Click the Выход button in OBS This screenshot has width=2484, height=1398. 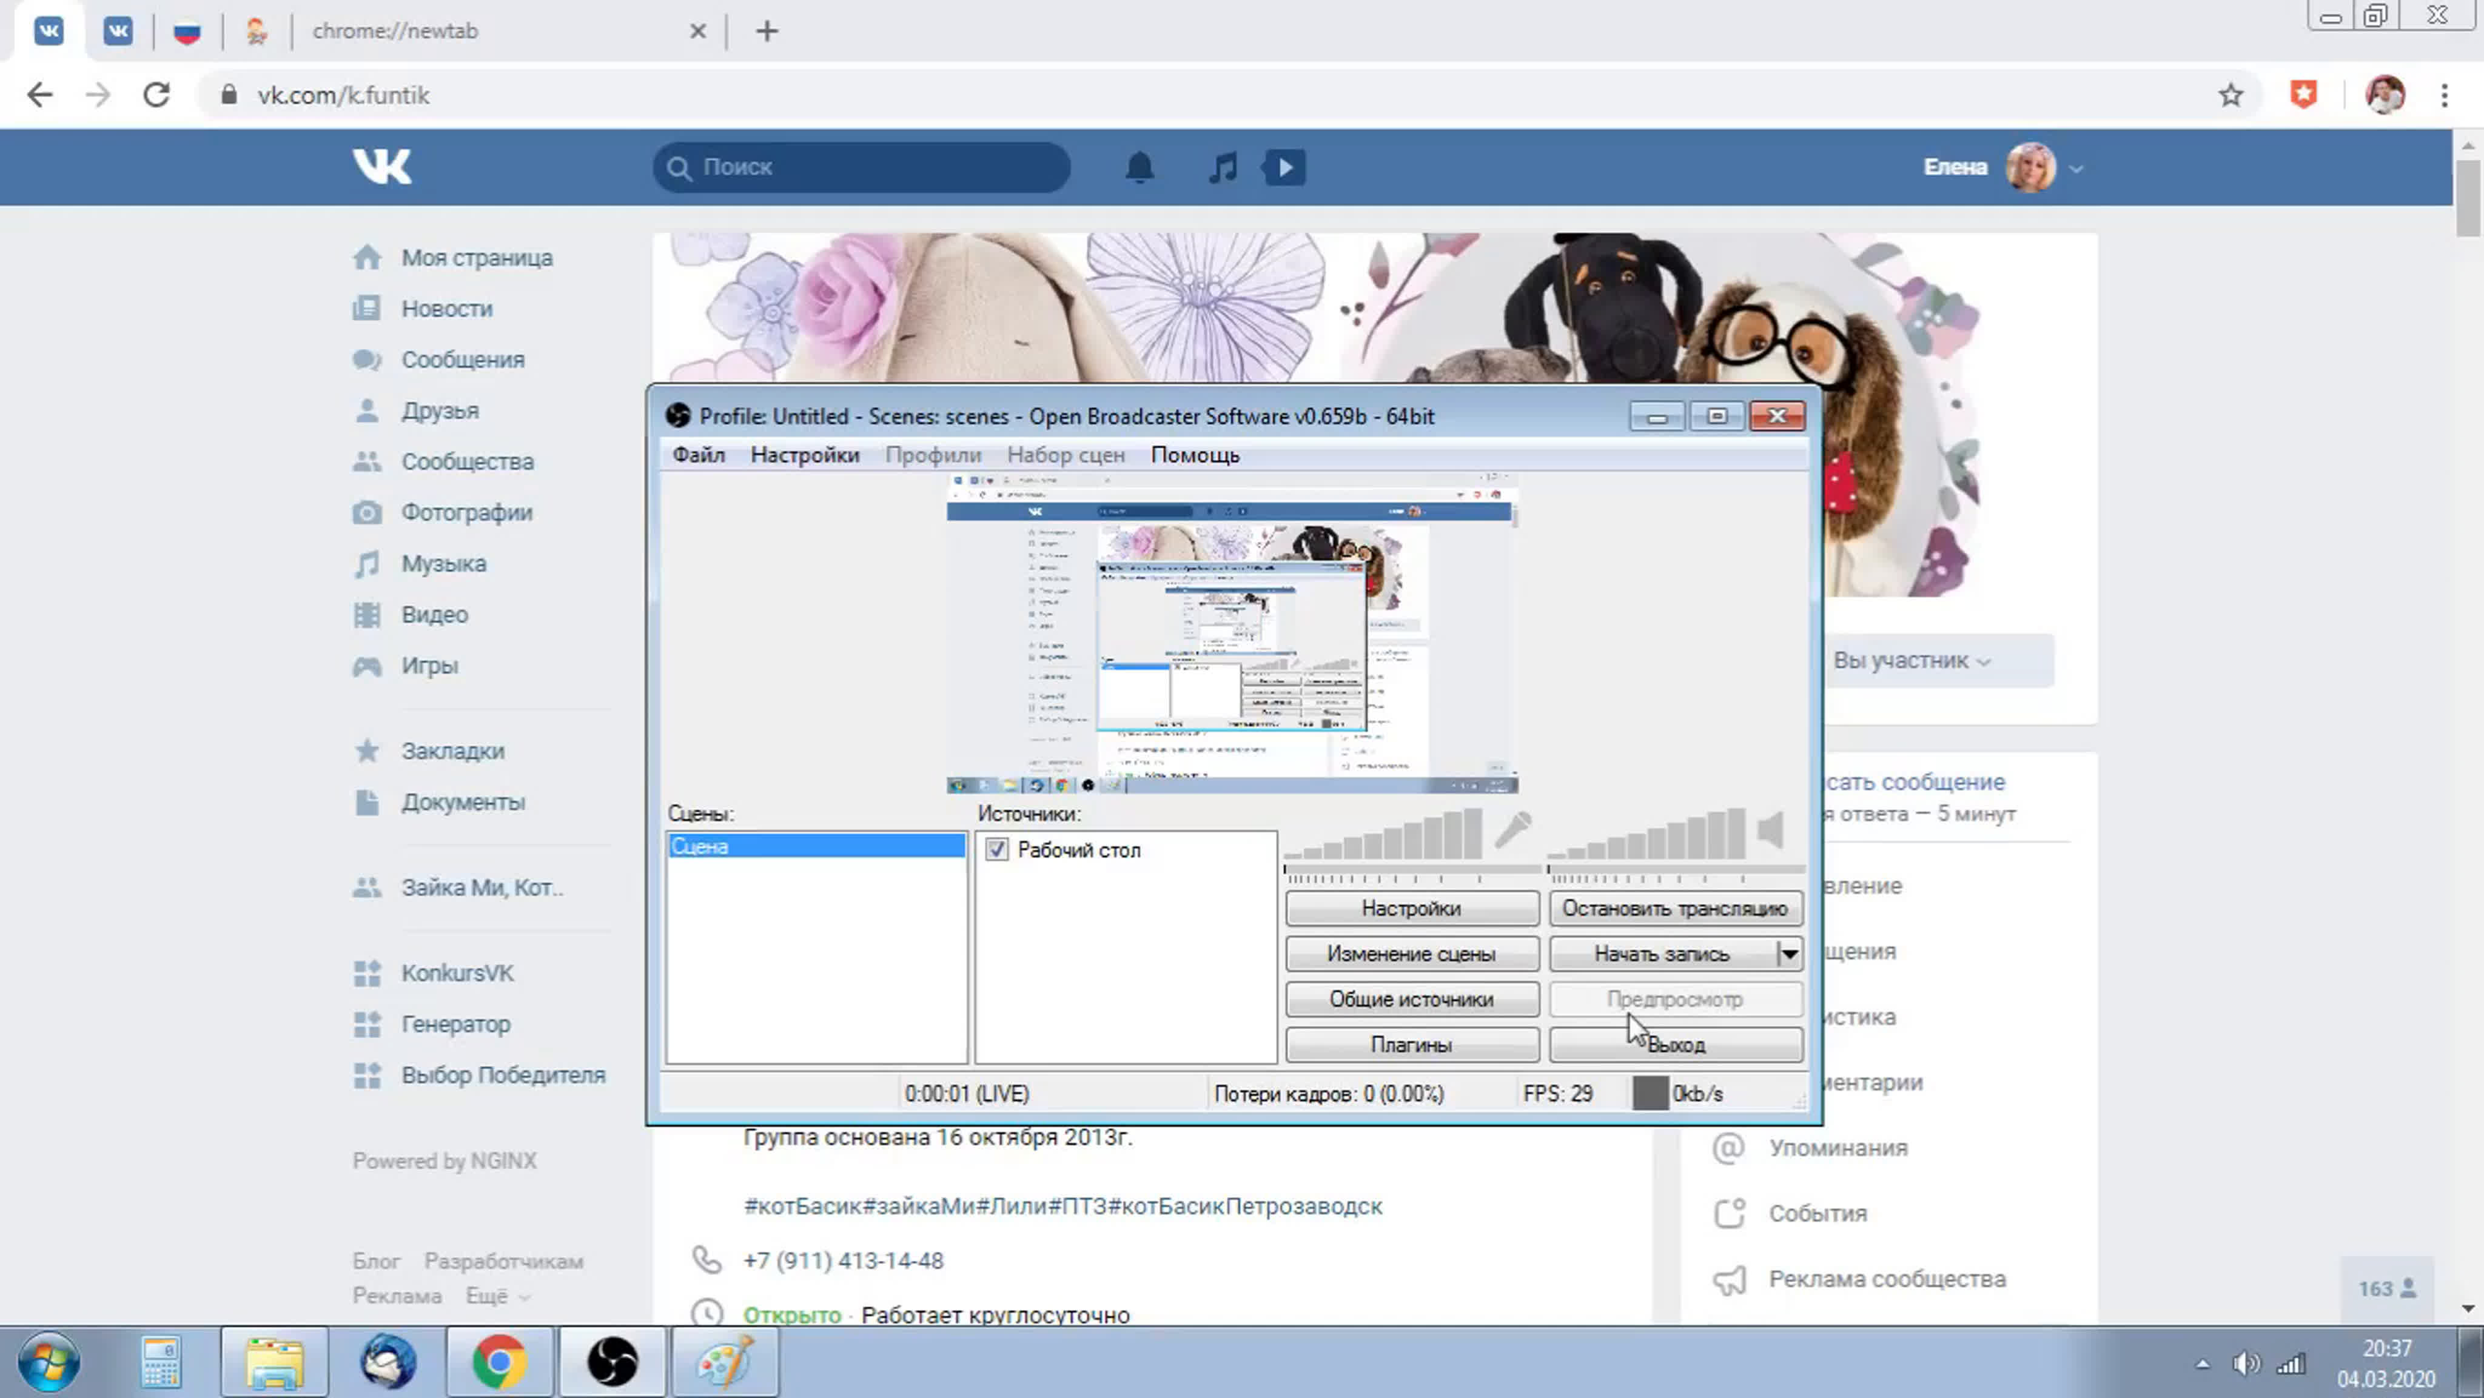tap(1675, 1044)
